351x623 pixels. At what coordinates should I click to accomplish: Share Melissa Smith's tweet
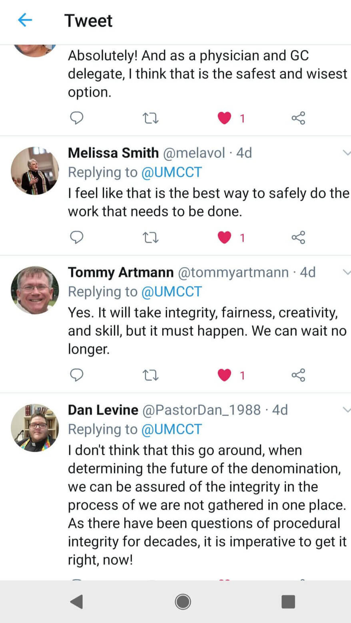[x=299, y=237]
